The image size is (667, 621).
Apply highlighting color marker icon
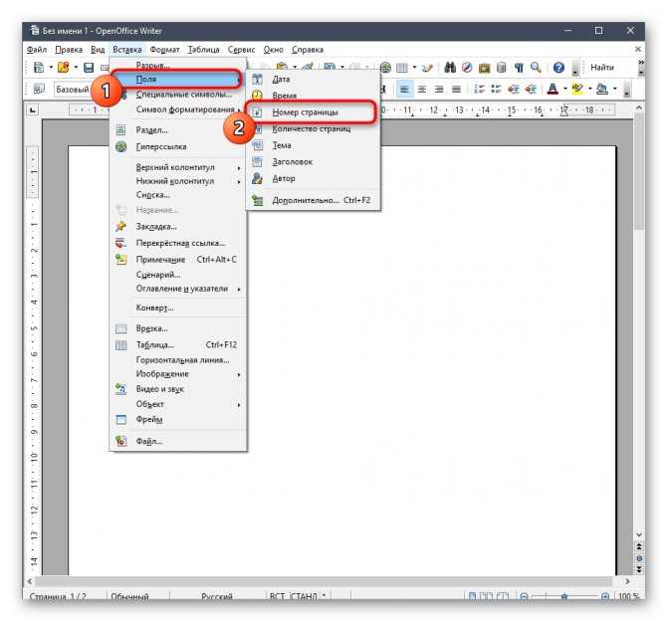click(577, 89)
